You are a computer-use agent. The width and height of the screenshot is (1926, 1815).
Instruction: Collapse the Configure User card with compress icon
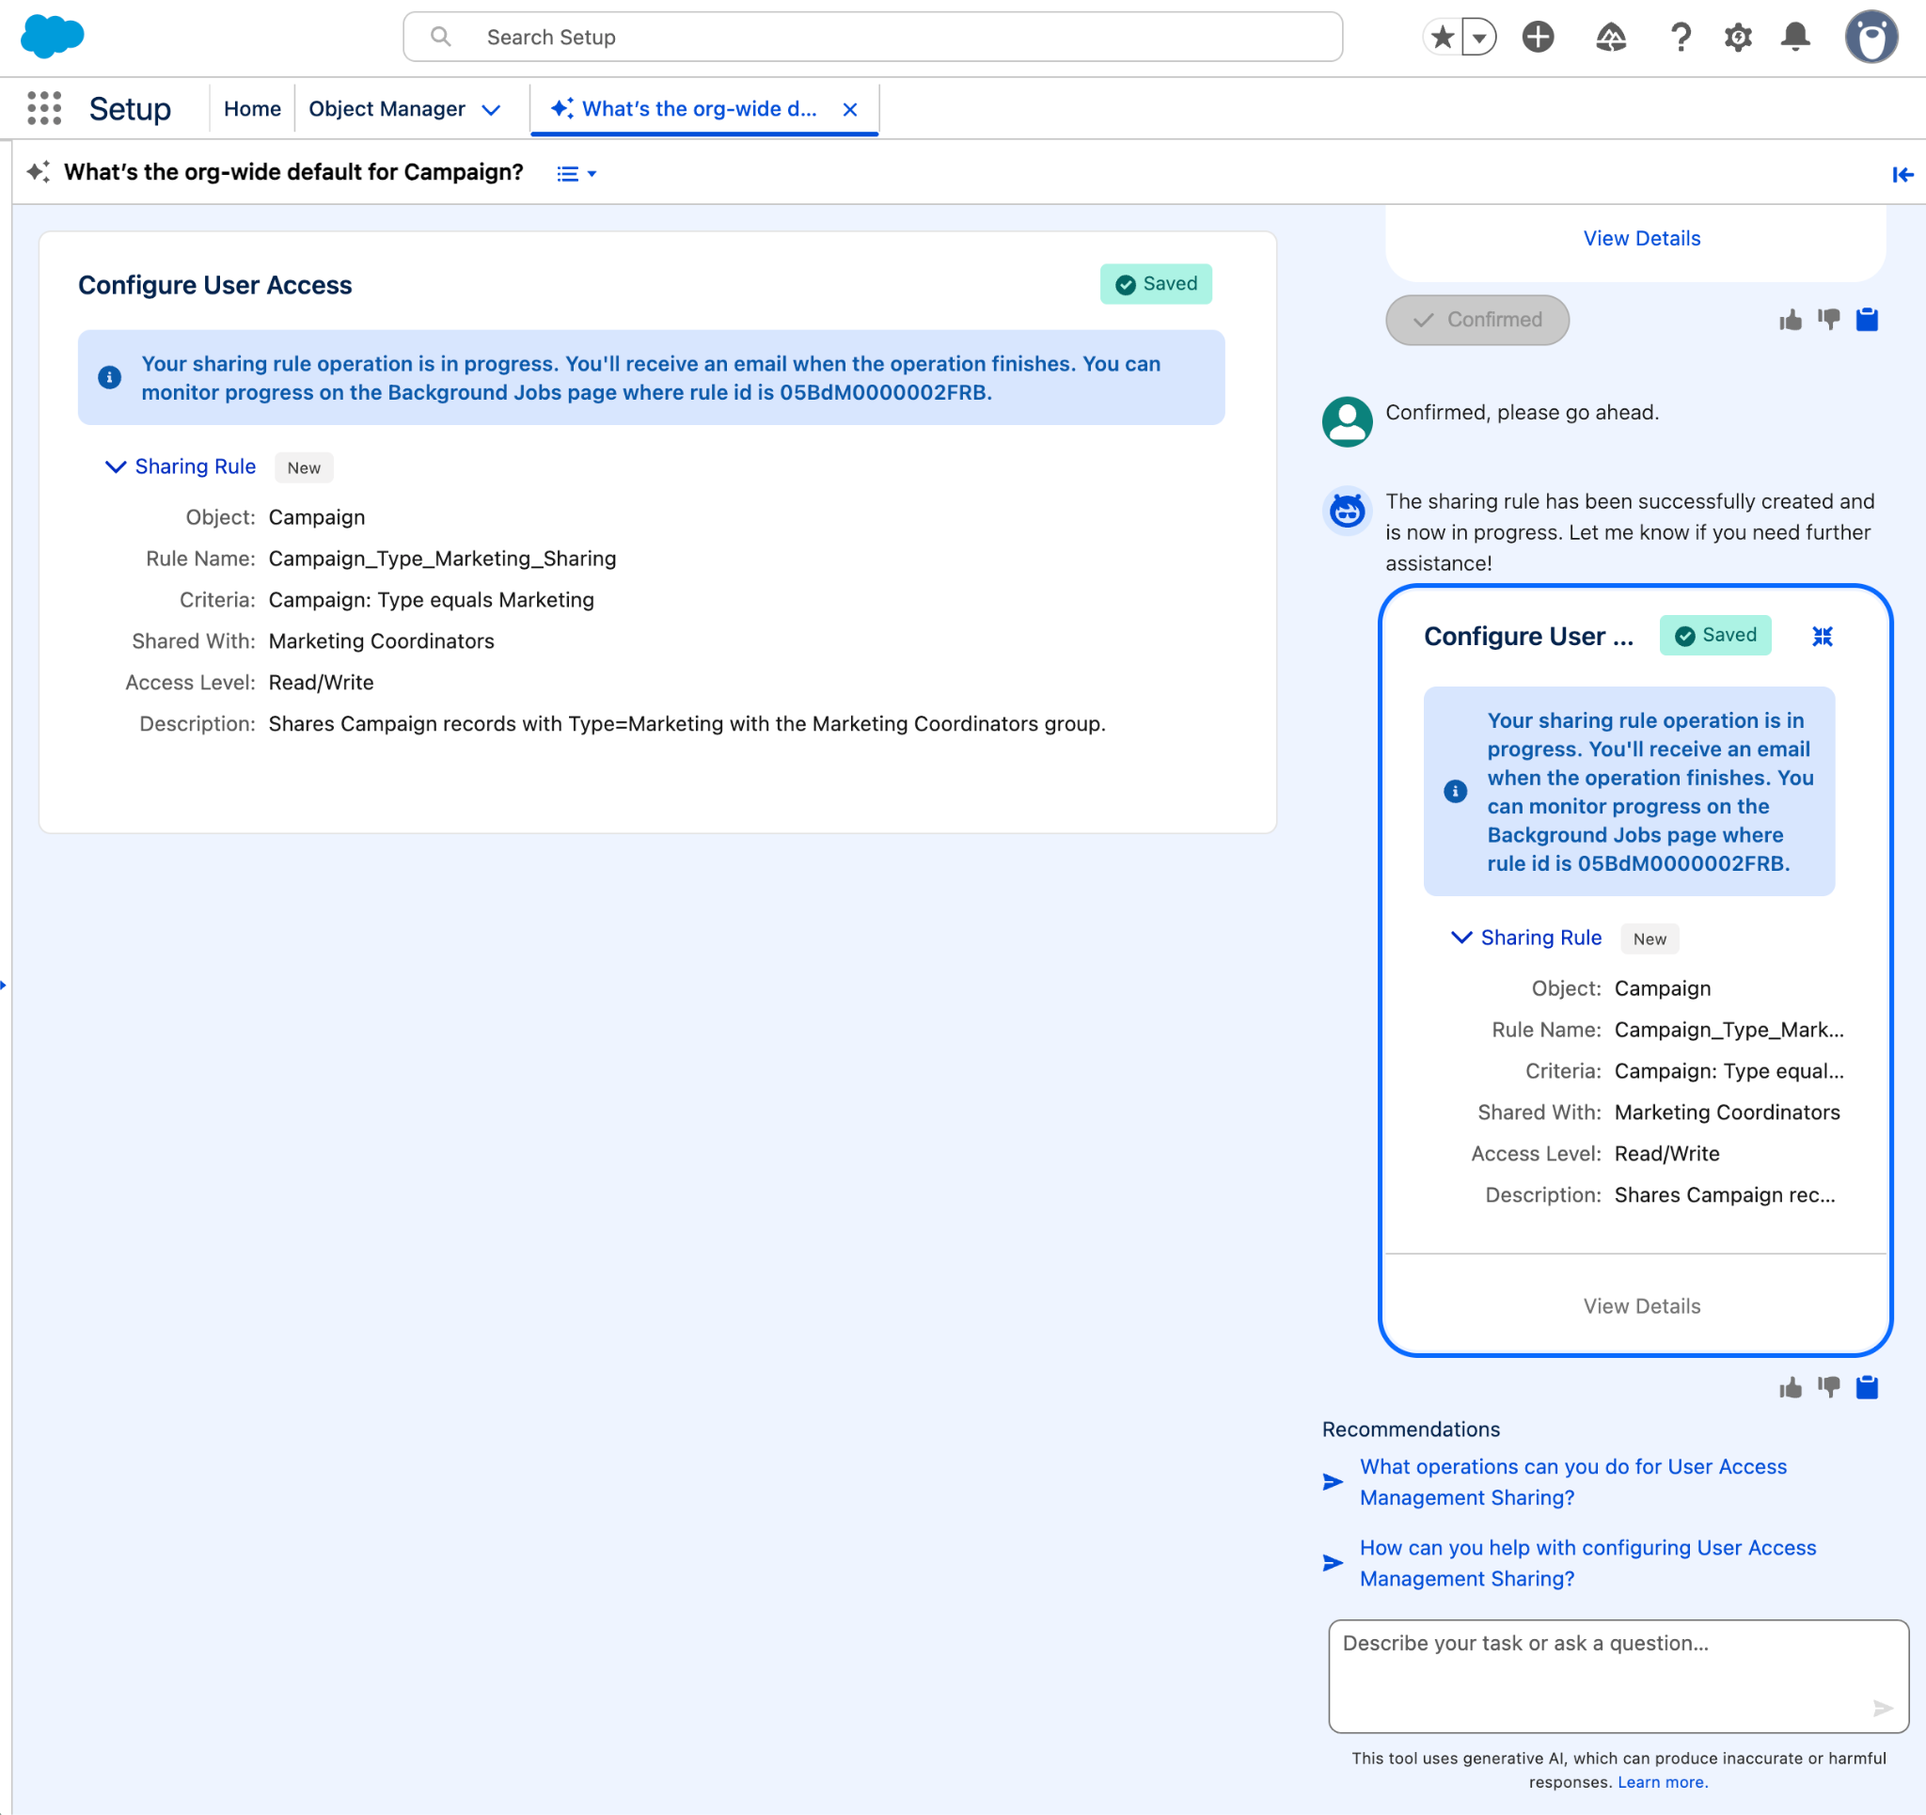click(x=1823, y=637)
